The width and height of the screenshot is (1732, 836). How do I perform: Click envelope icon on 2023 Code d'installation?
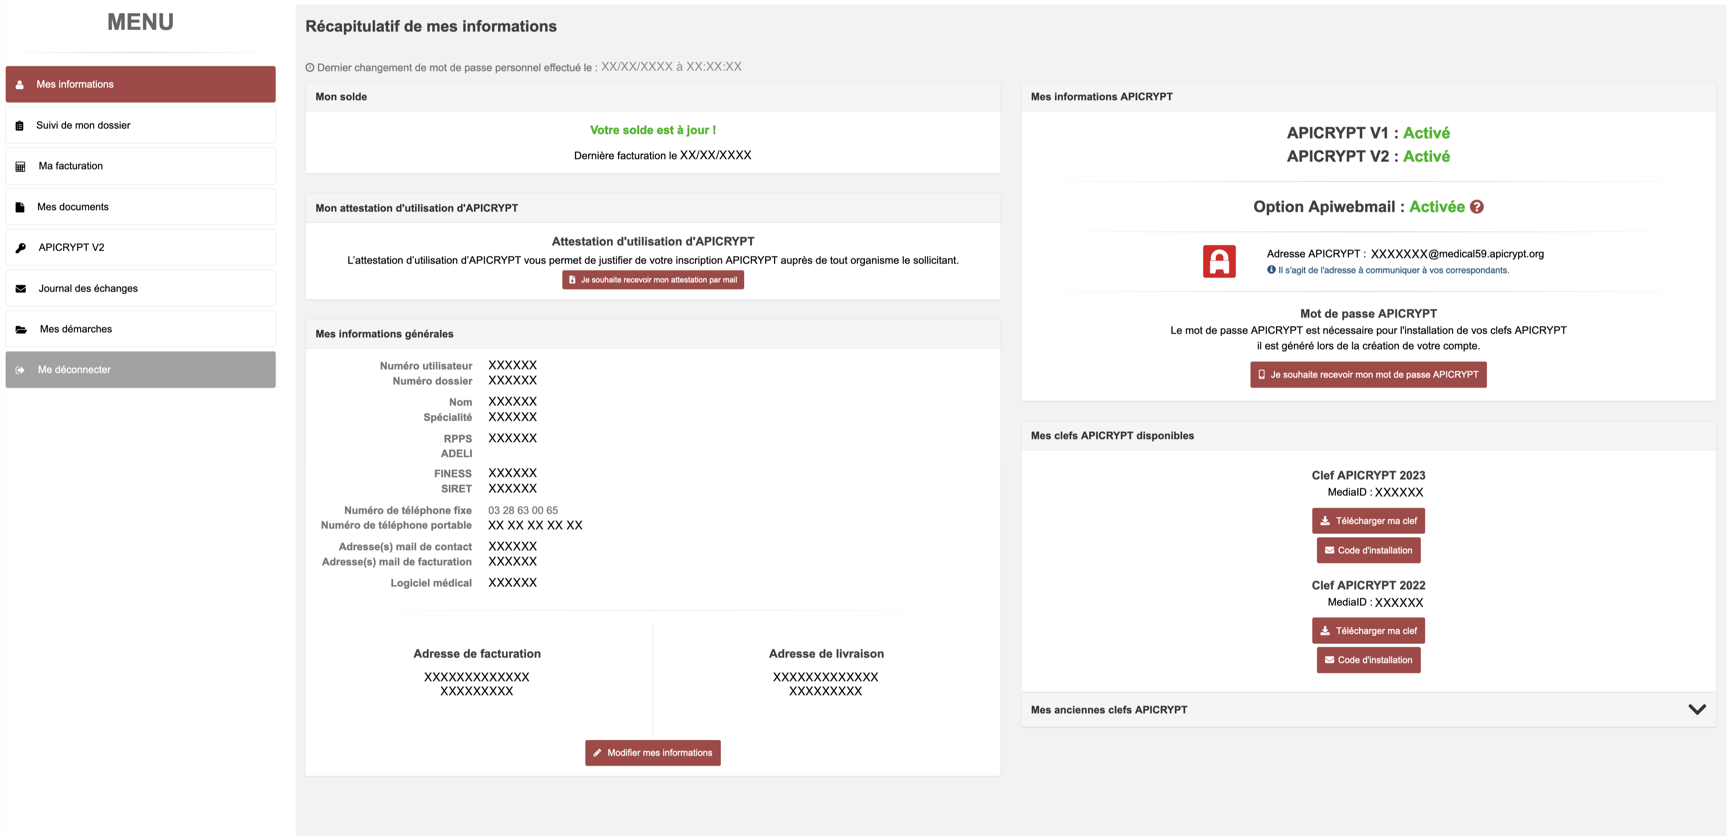pyautogui.click(x=1329, y=550)
